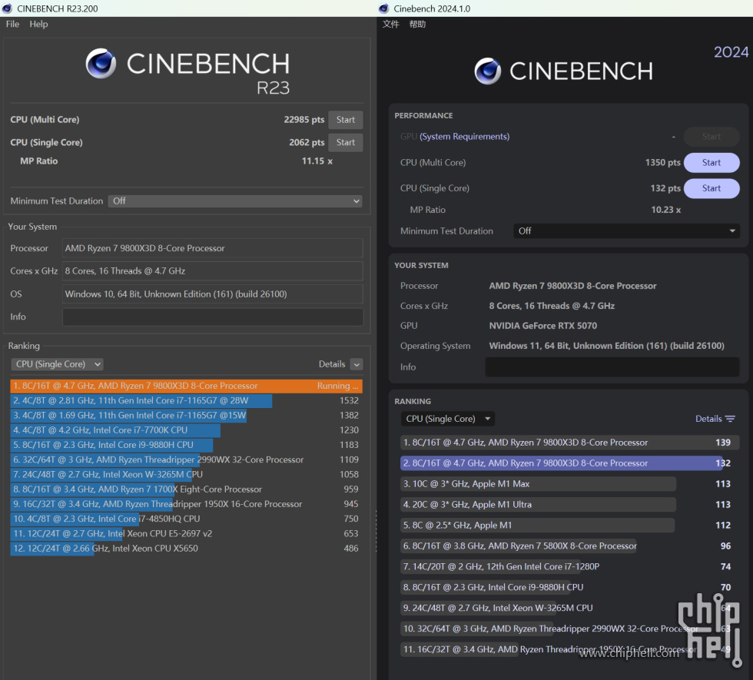753x680 pixels.
Task: Select the Threadripper 2990WX row in R23 ranking
Action: [x=186, y=459]
